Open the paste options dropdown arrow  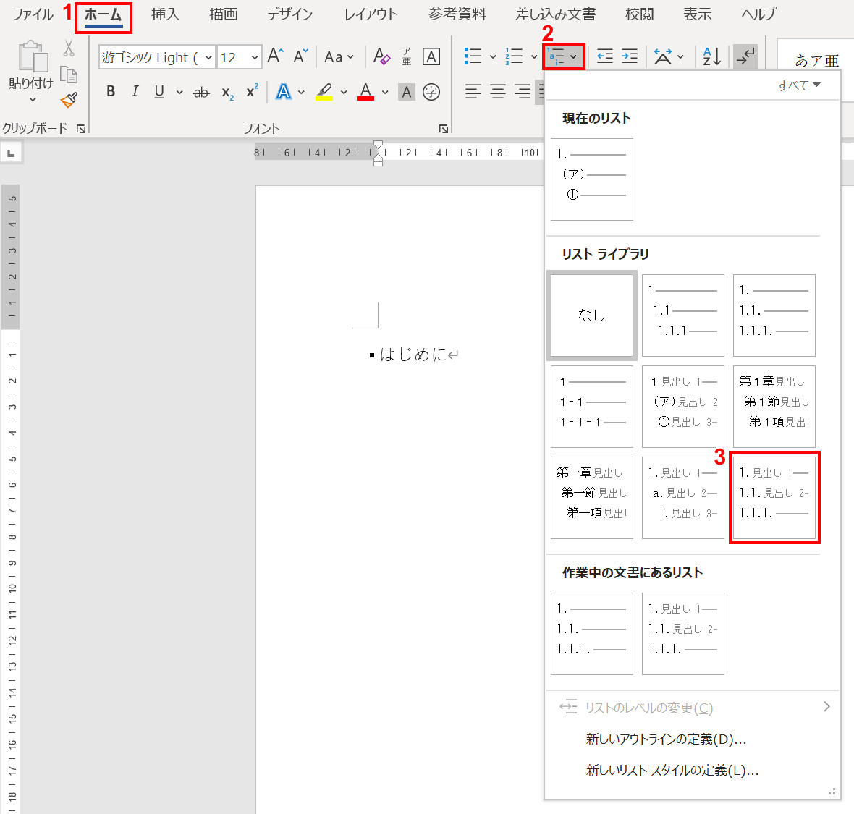[x=33, y=100]
